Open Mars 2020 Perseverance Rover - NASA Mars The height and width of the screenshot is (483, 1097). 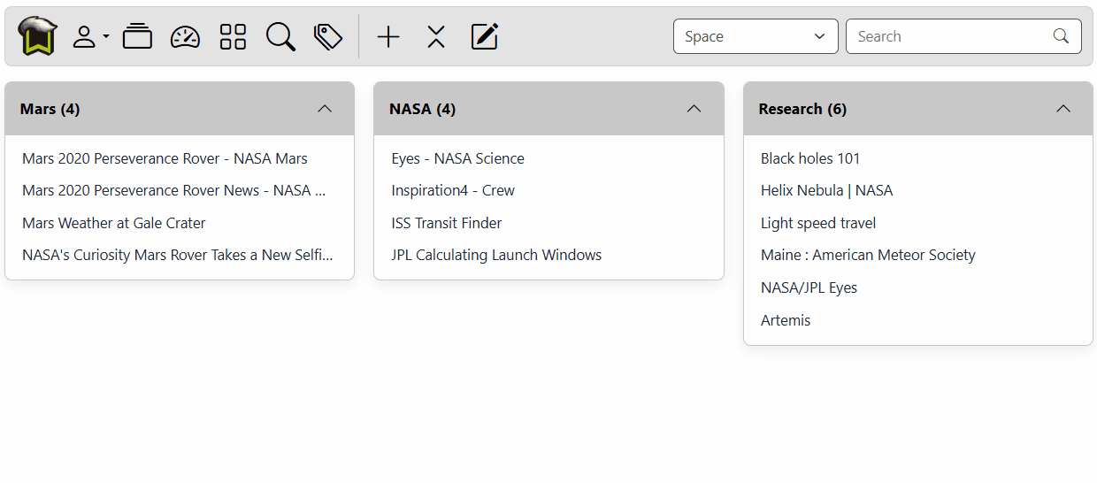(x=165, y=158)
